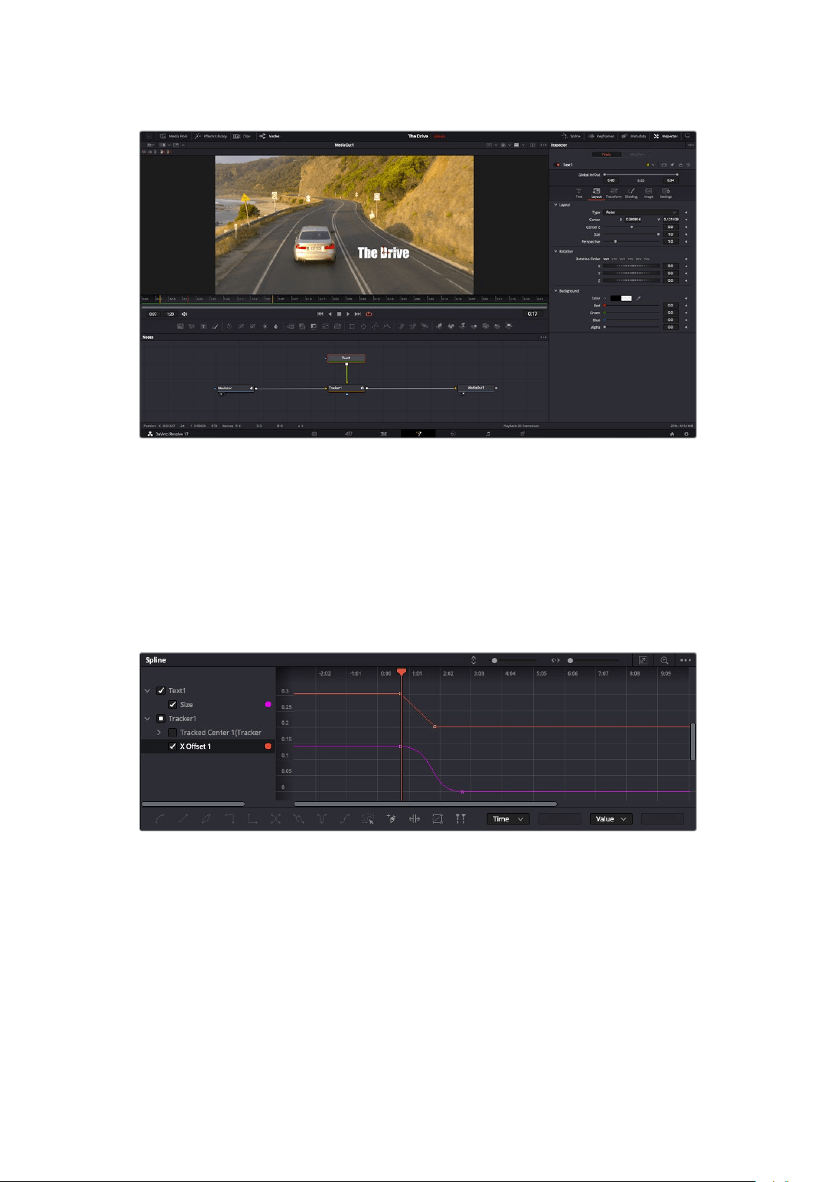Image resolution: width=836 pixels, height=1182 pixels.
Task: Open the Keyframes panel
Action: [602, 136]
